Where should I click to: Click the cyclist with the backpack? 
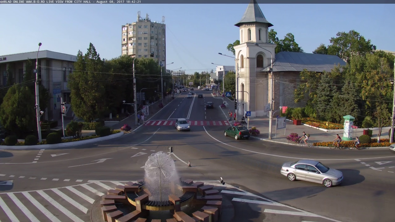coord(305,138)
